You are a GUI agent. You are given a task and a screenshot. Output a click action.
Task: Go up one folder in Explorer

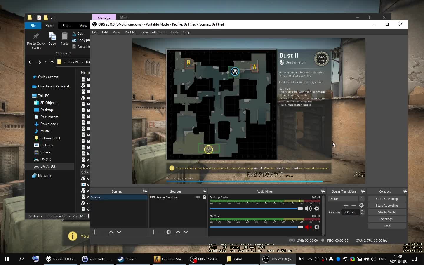(x=52, y=62)
